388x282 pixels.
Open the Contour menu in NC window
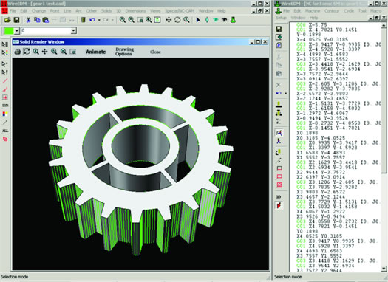[332, 11]
